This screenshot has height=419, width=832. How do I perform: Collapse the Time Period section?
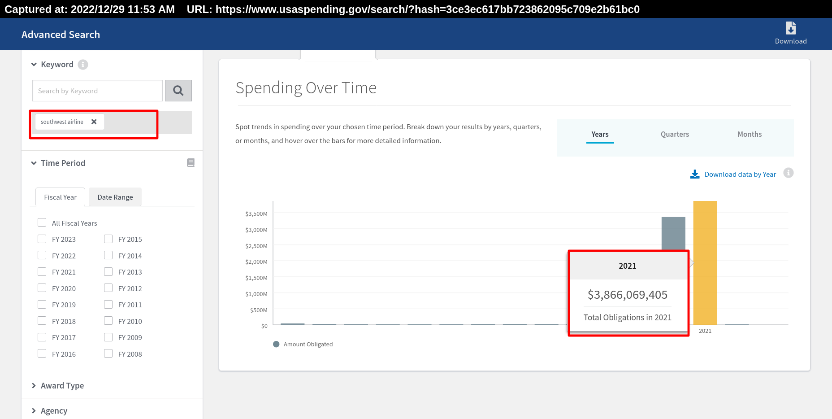coord(34,163)
